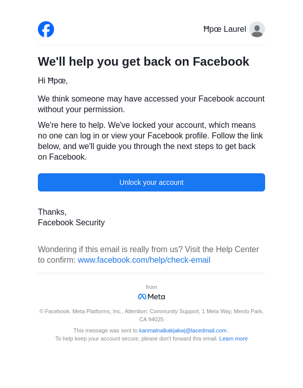Click the recipient email address link
303x388 pixels.
pos(183,330)
